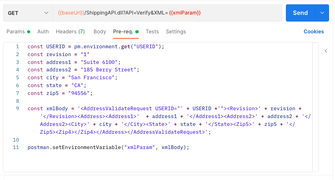Image resolution: width=335 pixels, height=180 pixels.
Task: Go to the Body tab
Action: pos(100,31)
